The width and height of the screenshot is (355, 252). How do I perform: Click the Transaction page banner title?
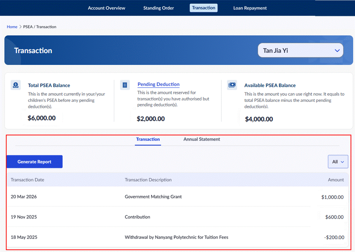(33, 51)
